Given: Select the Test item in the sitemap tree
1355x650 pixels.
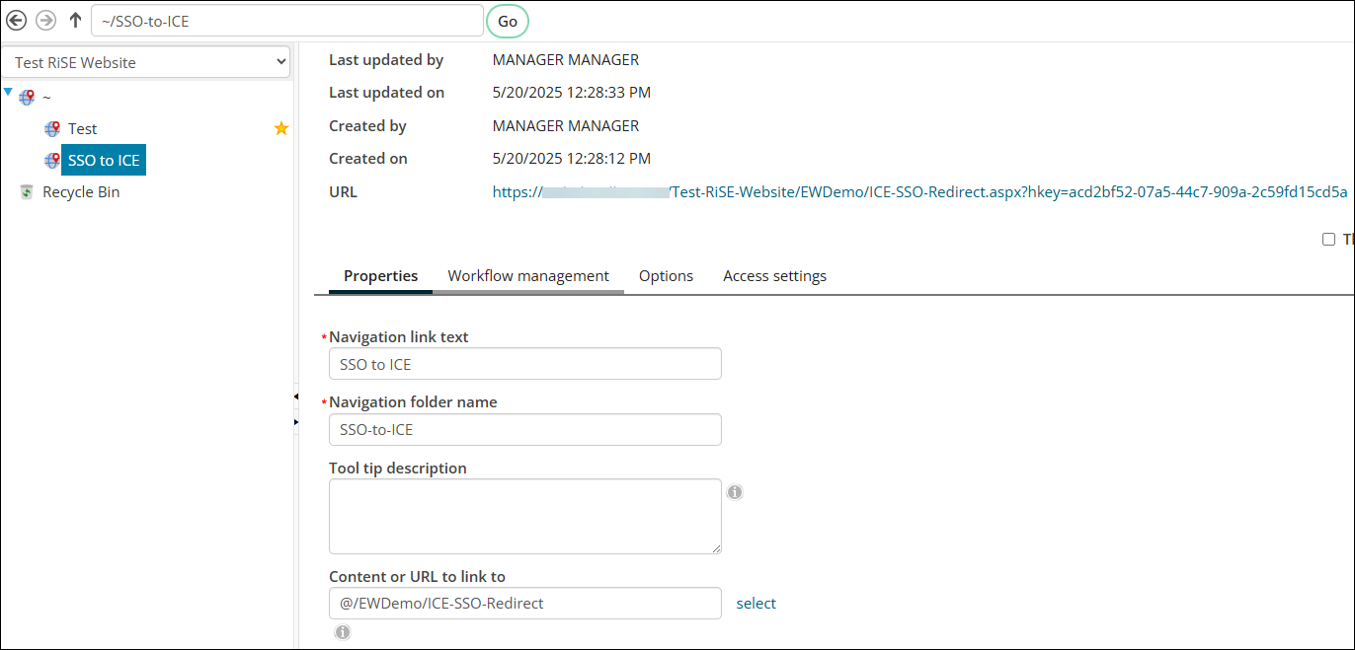Looking at the screenshot, I should (x=82, y=129).
